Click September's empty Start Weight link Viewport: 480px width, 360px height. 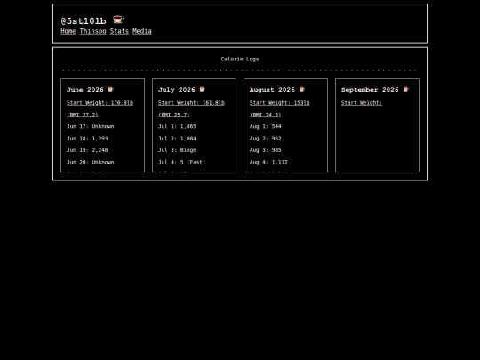point(362,103)
